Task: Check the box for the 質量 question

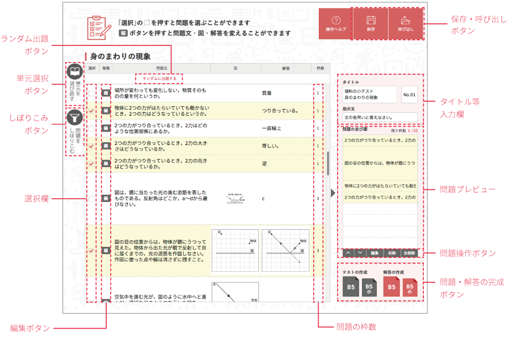Action: click(x=91, y=93)
